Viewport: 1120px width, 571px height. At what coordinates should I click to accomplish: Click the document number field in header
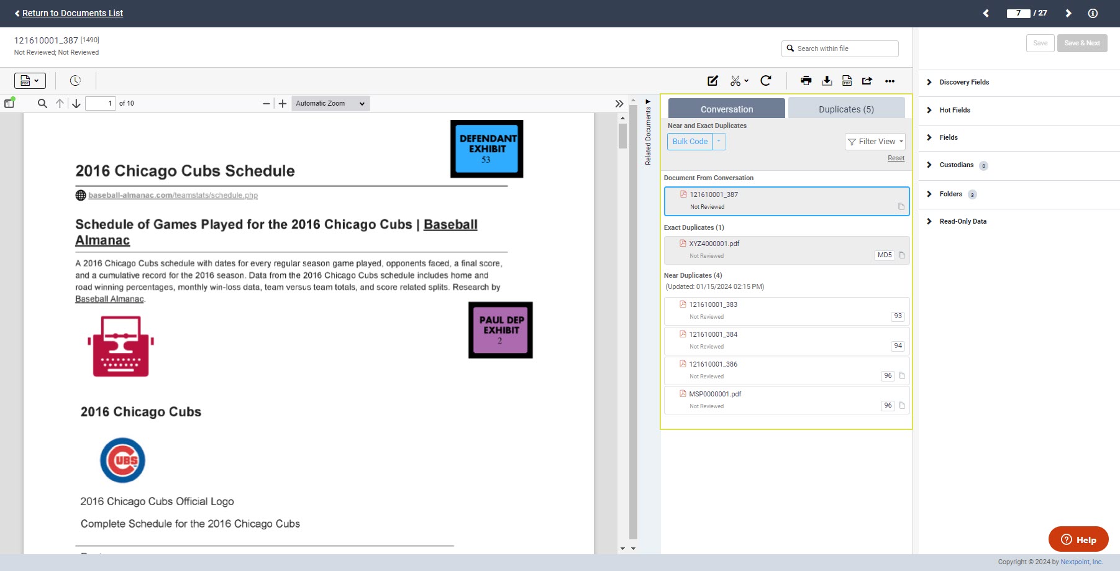click(x=1019, y=13)
